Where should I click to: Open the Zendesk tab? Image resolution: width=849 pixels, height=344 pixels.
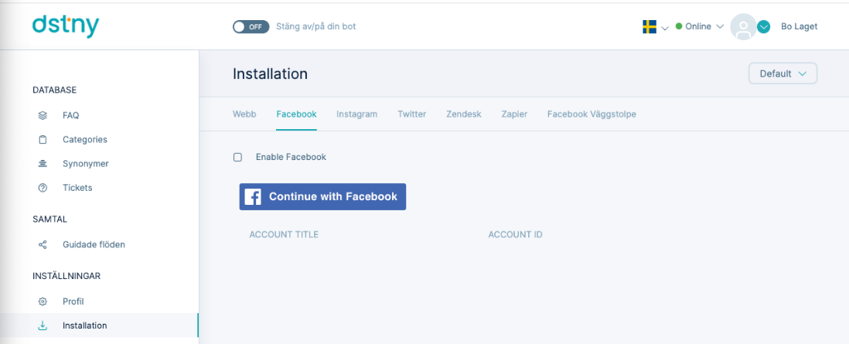[x=463, y=114]
